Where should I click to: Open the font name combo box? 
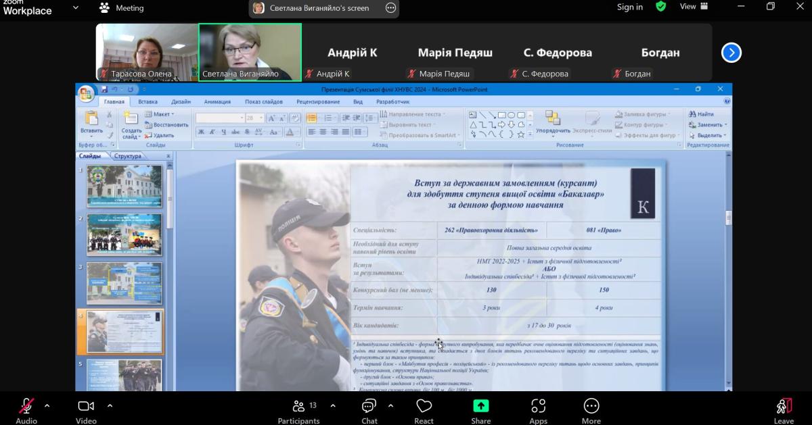click(220, 118)
